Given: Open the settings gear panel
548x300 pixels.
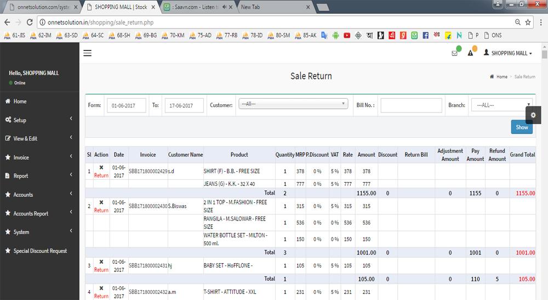Looking at the screenshot, I should tap(533, 115).
